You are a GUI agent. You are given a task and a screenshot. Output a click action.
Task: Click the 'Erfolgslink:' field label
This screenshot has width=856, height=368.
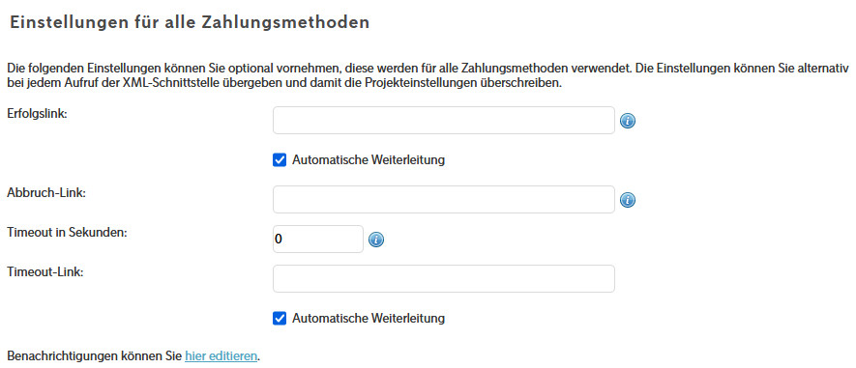37,114
